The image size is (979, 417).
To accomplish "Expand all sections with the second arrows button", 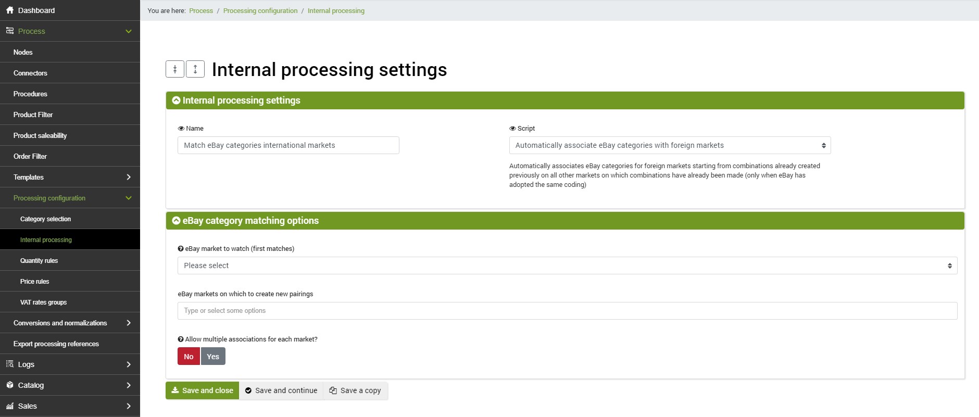I will [195, 69].
